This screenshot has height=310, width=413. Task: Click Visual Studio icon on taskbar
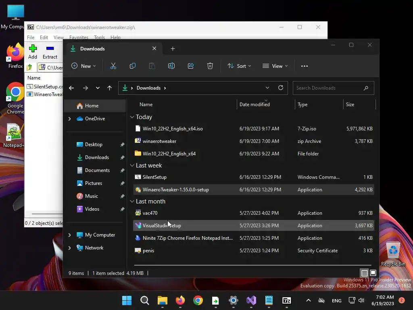[251, 300]
